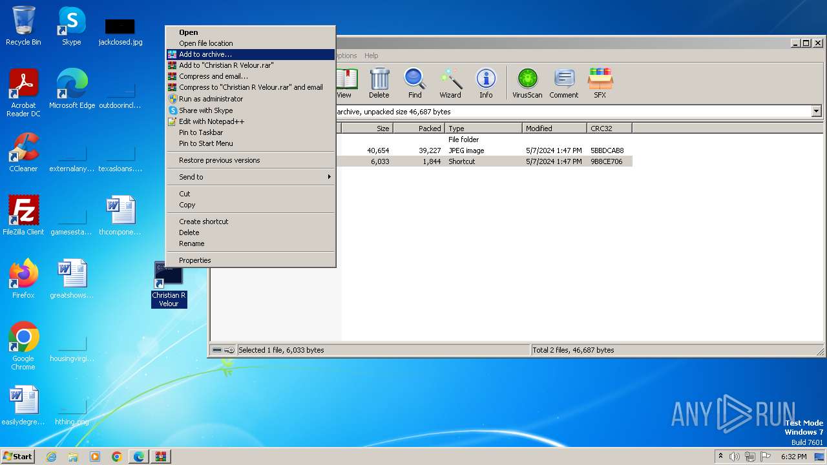The width and height of the screenshot is (827, 465).
Task: Open the WinRAR Help menu
Action: click(x=371, y=56)
